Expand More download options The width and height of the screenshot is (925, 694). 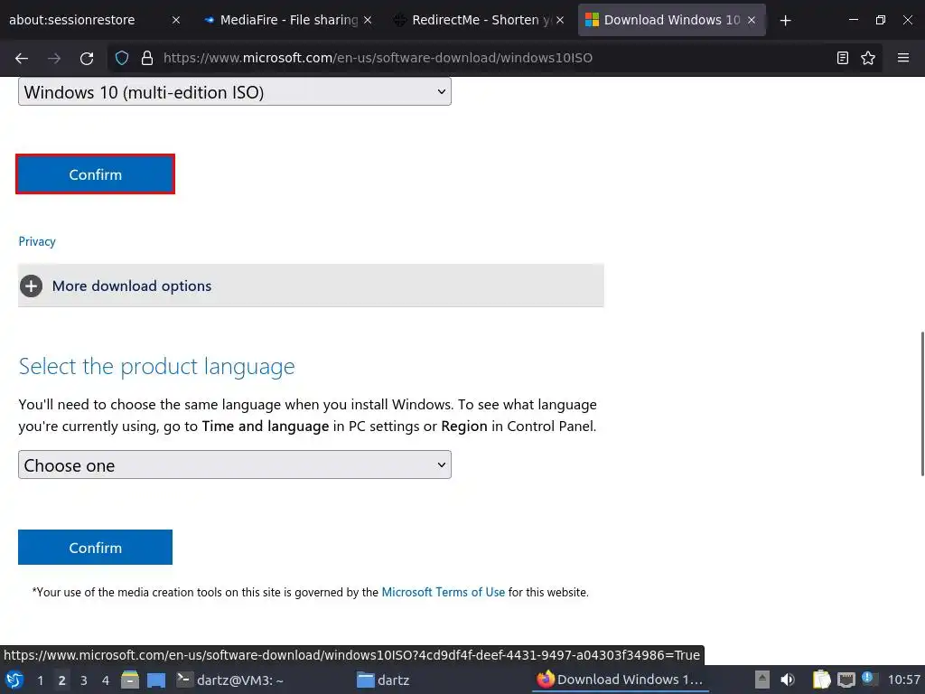(x=311, y=286)
